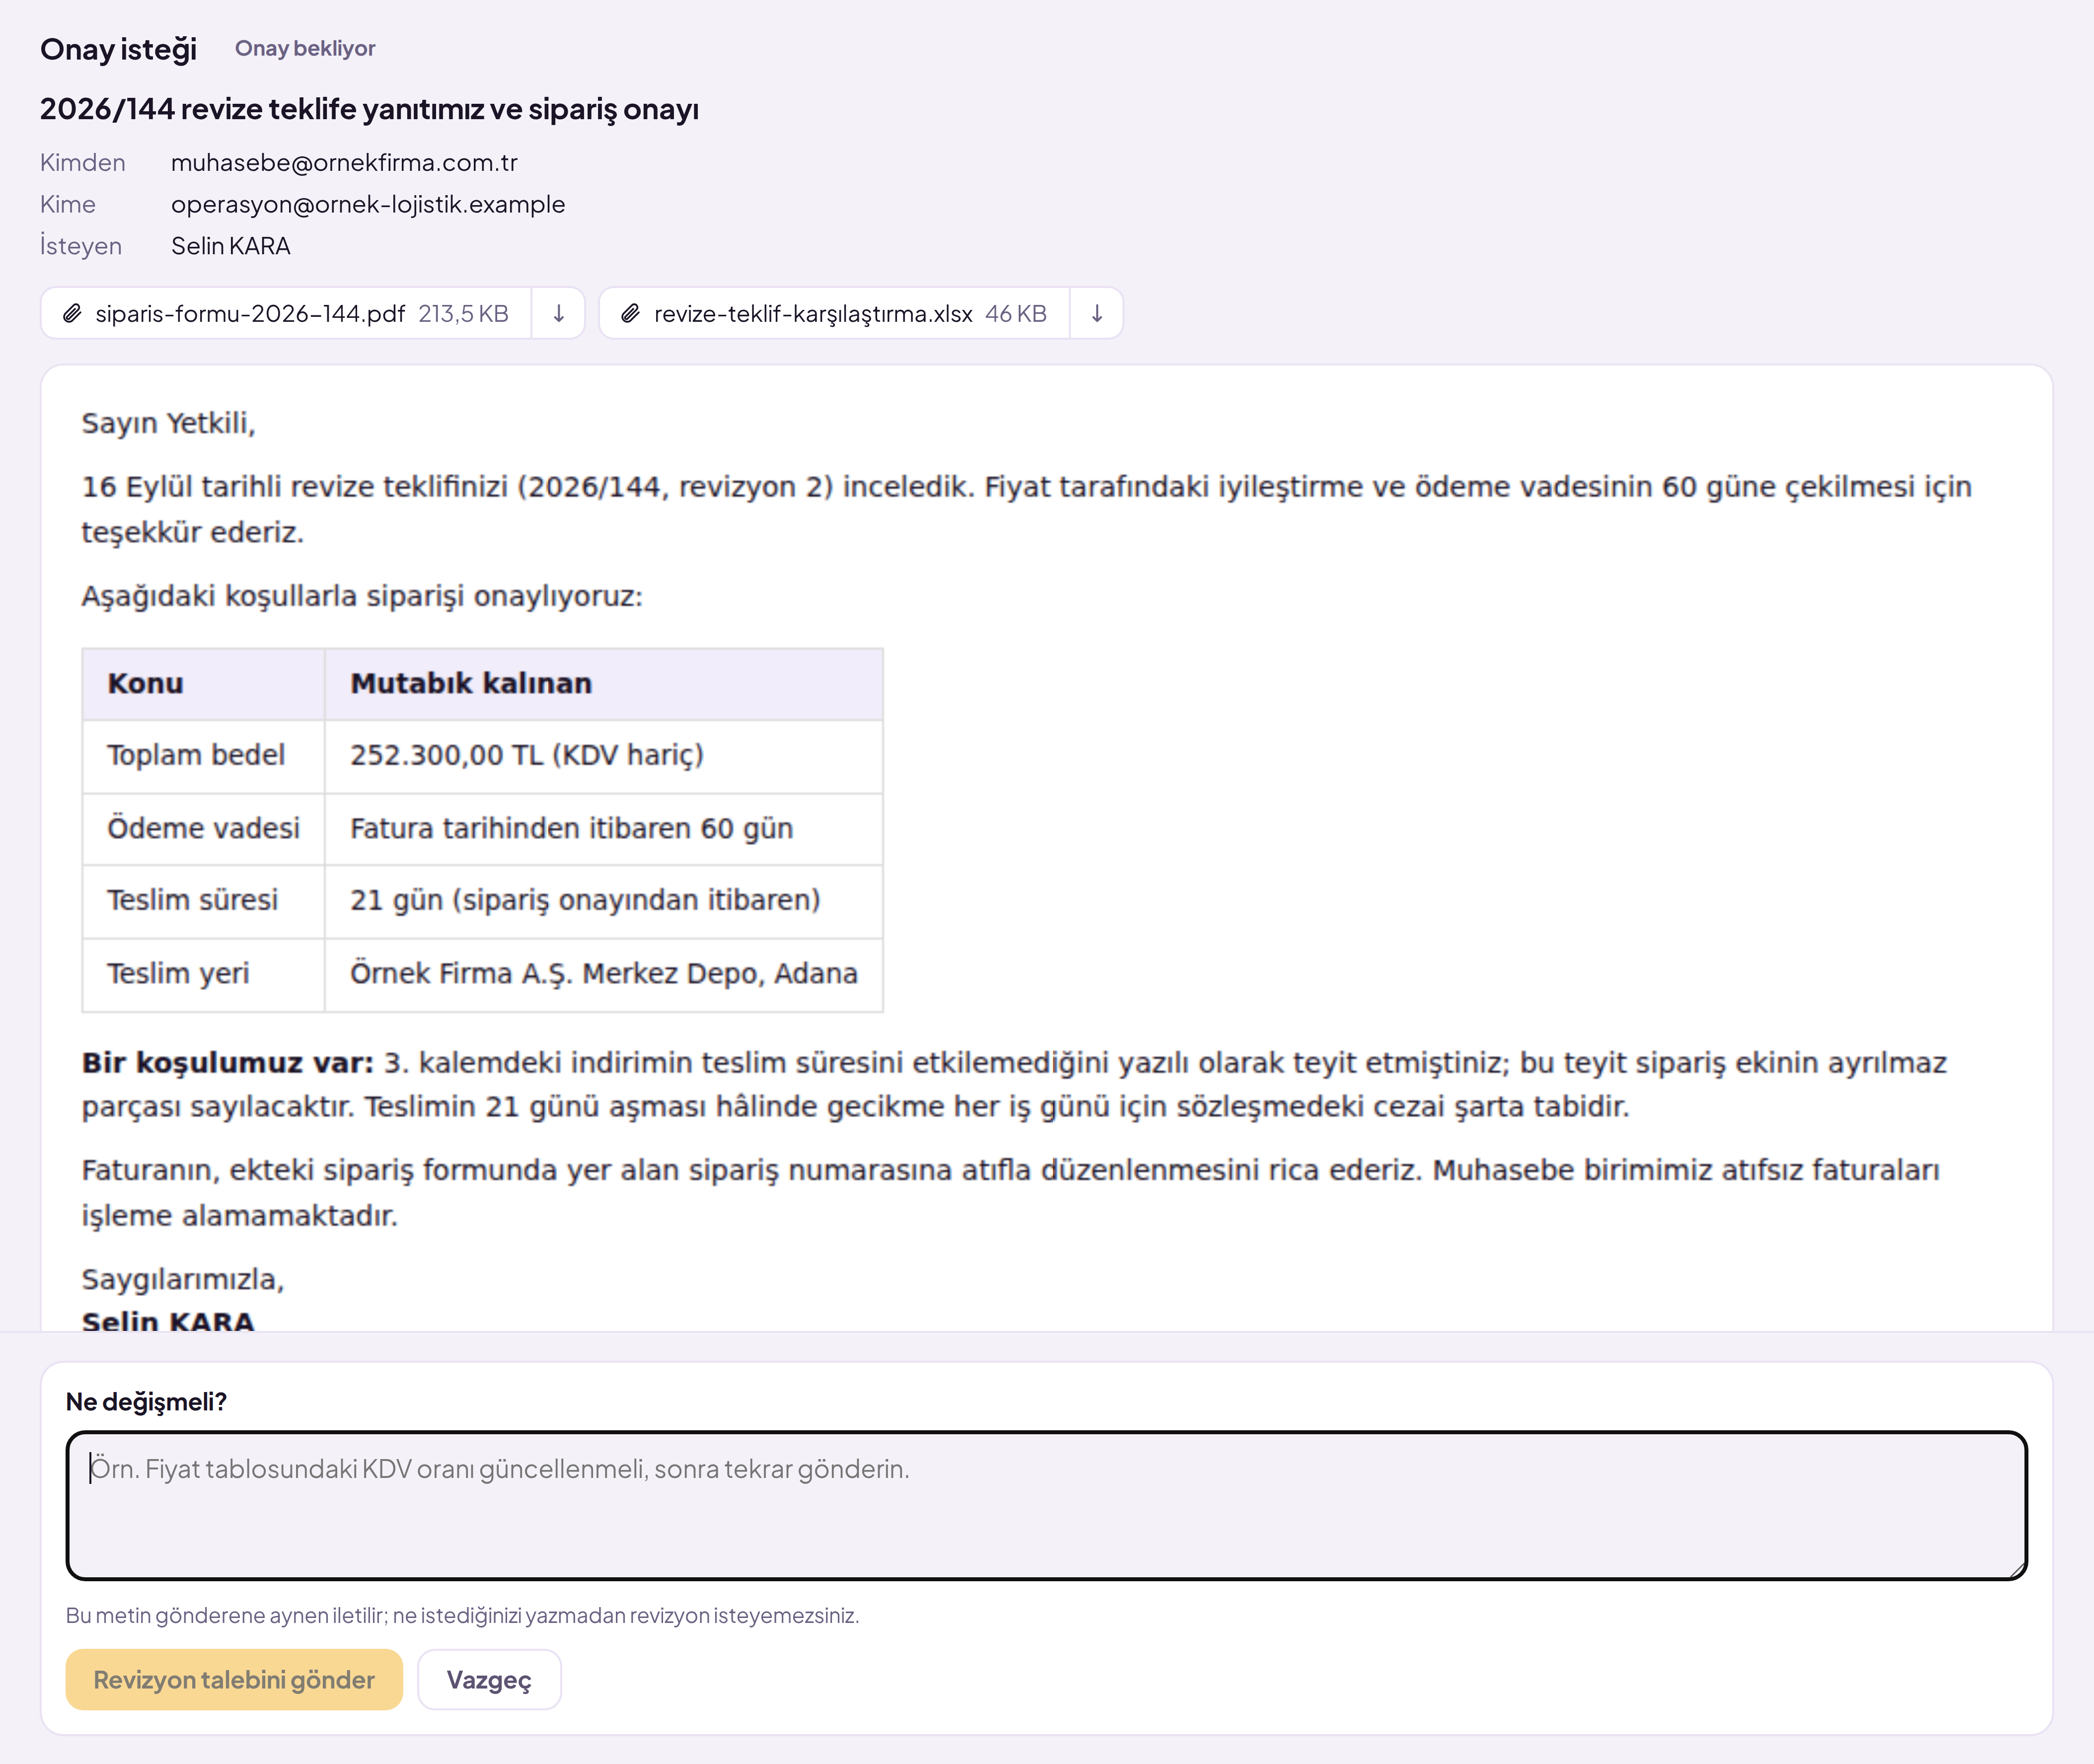Open the siparis-formu-2026-144.pdf attachment
The height and width of the screenshot is (1764, 2094).
286,313
